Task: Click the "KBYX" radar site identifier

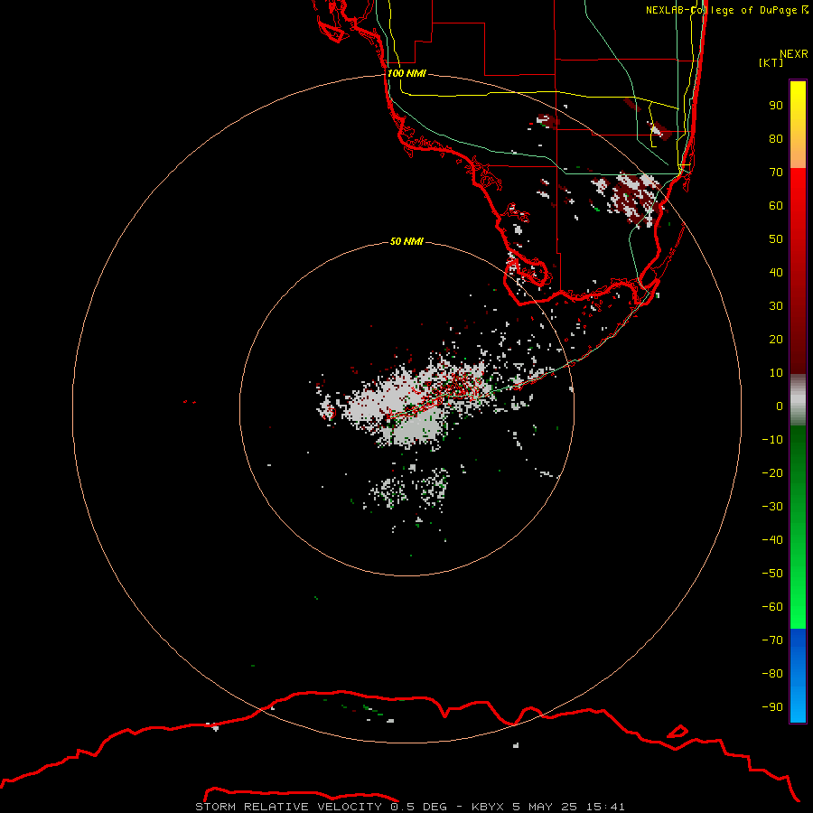Action: click(488, 807)
